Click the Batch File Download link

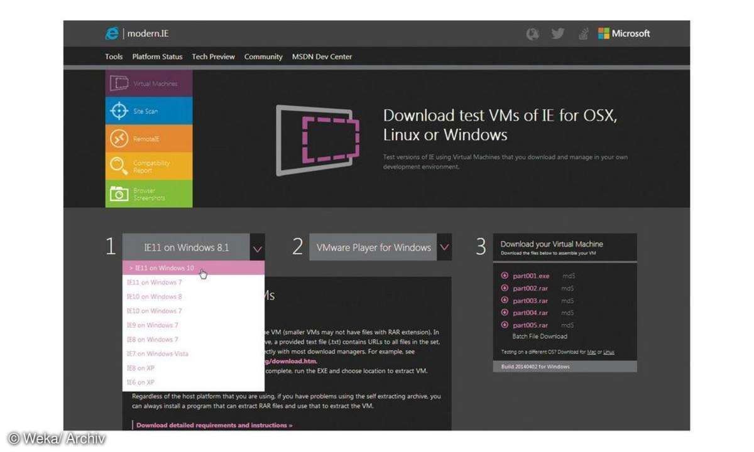click(540, 336)
